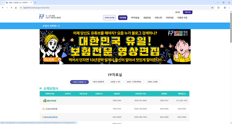
Task: Click the 로그인 button
Action: [178, 12]
